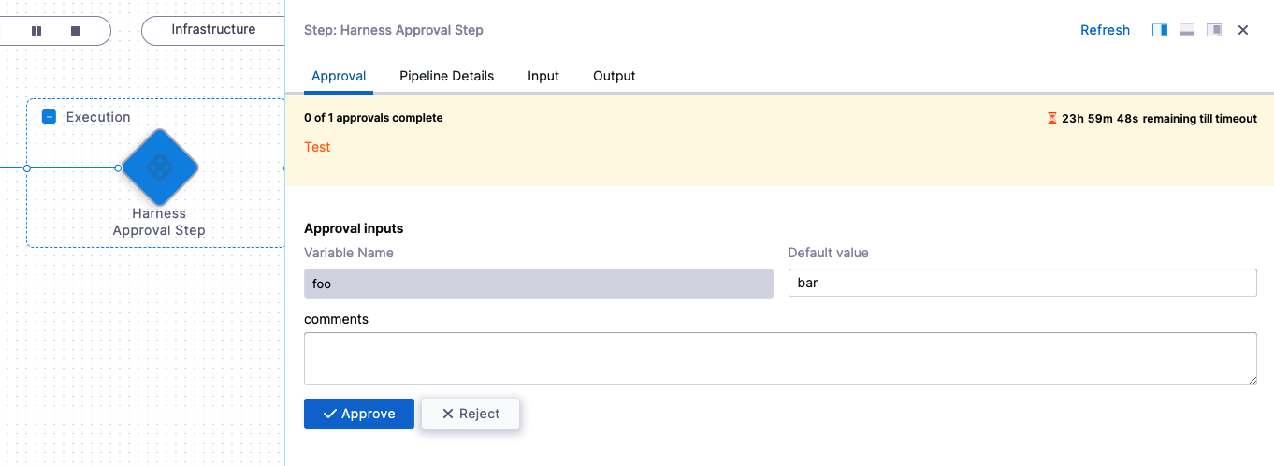Dock step details panel to right side
Viewport: 1274px width, 466px height.
coord(1160,30)
